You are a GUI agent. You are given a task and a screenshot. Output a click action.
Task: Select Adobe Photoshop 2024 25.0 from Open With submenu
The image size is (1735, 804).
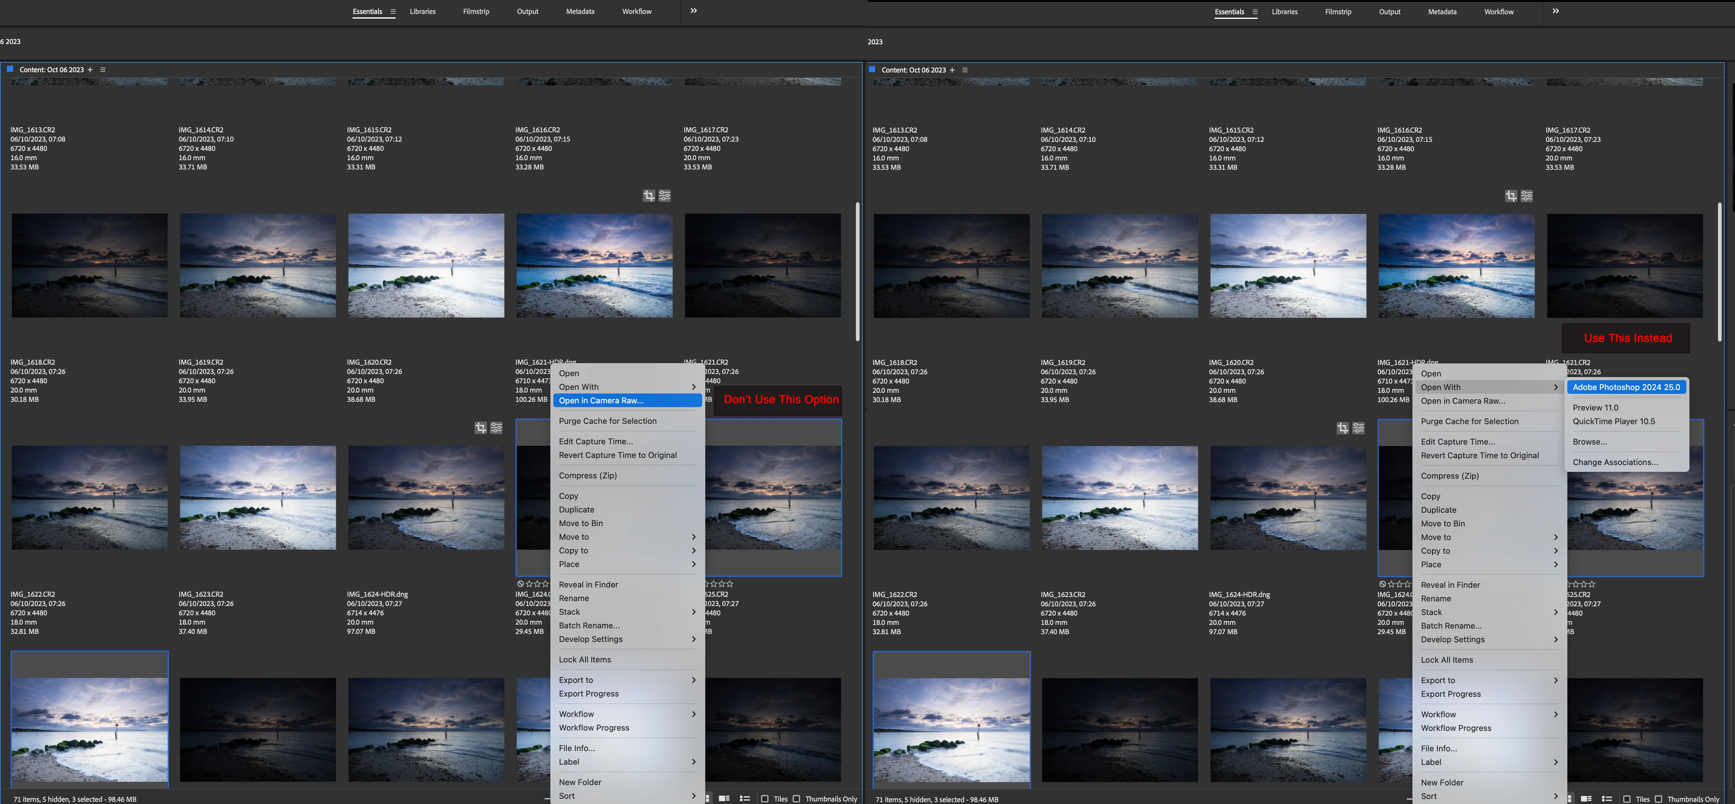1626,387
